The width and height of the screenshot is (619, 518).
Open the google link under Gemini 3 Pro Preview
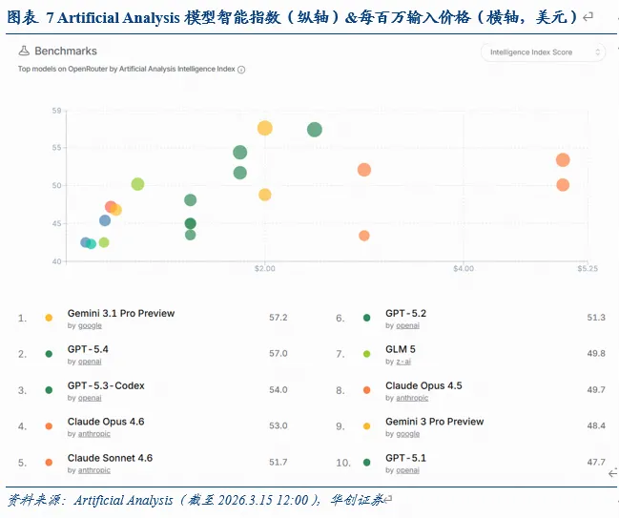(408, 434)
